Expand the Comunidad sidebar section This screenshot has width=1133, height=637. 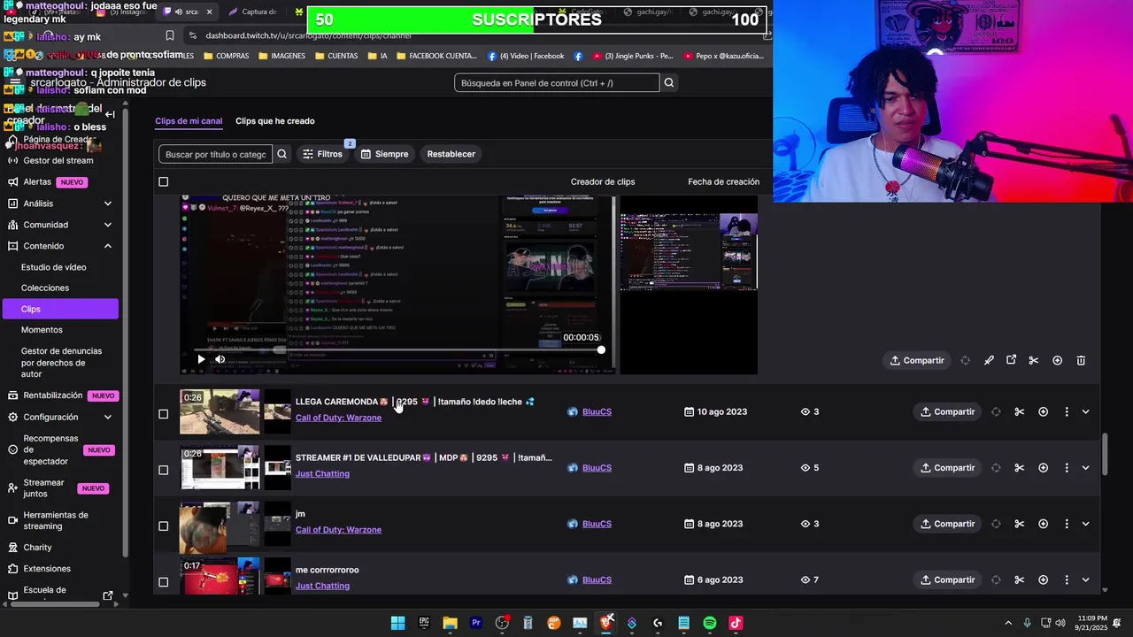point(107,225)
